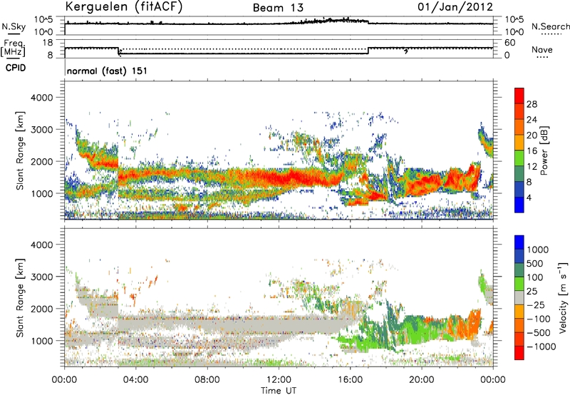Click the "Power [dB]" colorbar title

(544, 150)
